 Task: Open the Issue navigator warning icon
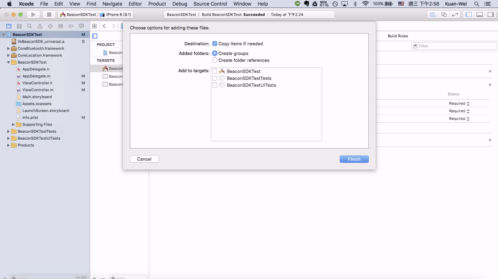[x=40, y=26]
